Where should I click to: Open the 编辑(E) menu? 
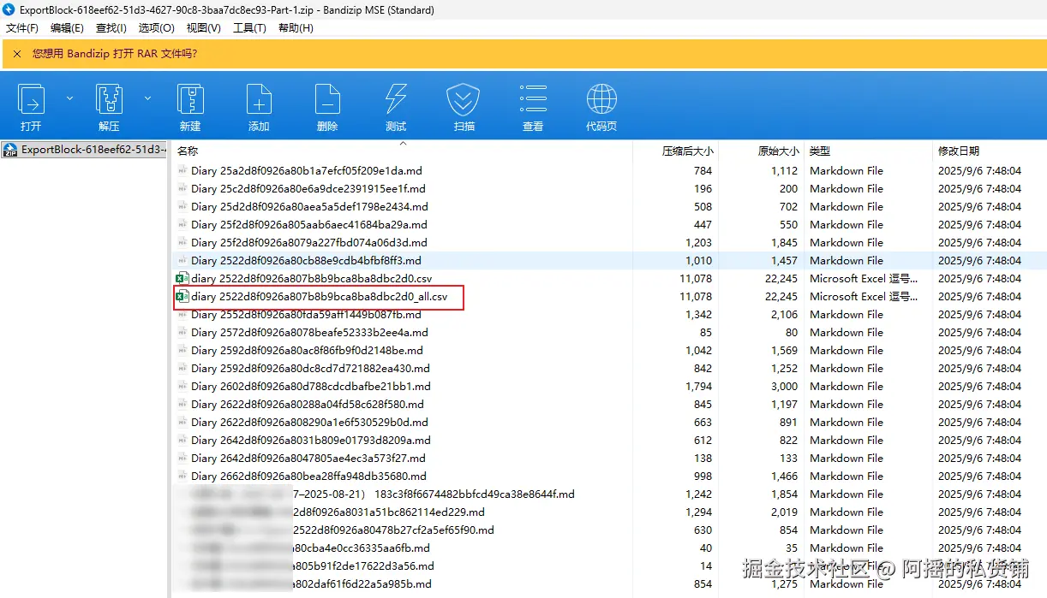click(67, 28)
